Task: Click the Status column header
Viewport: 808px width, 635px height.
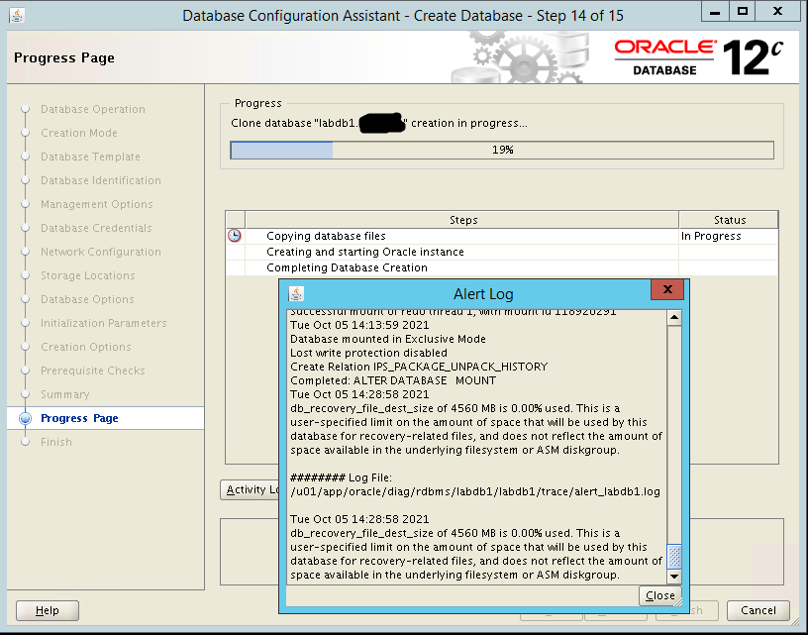Action: 729,220
